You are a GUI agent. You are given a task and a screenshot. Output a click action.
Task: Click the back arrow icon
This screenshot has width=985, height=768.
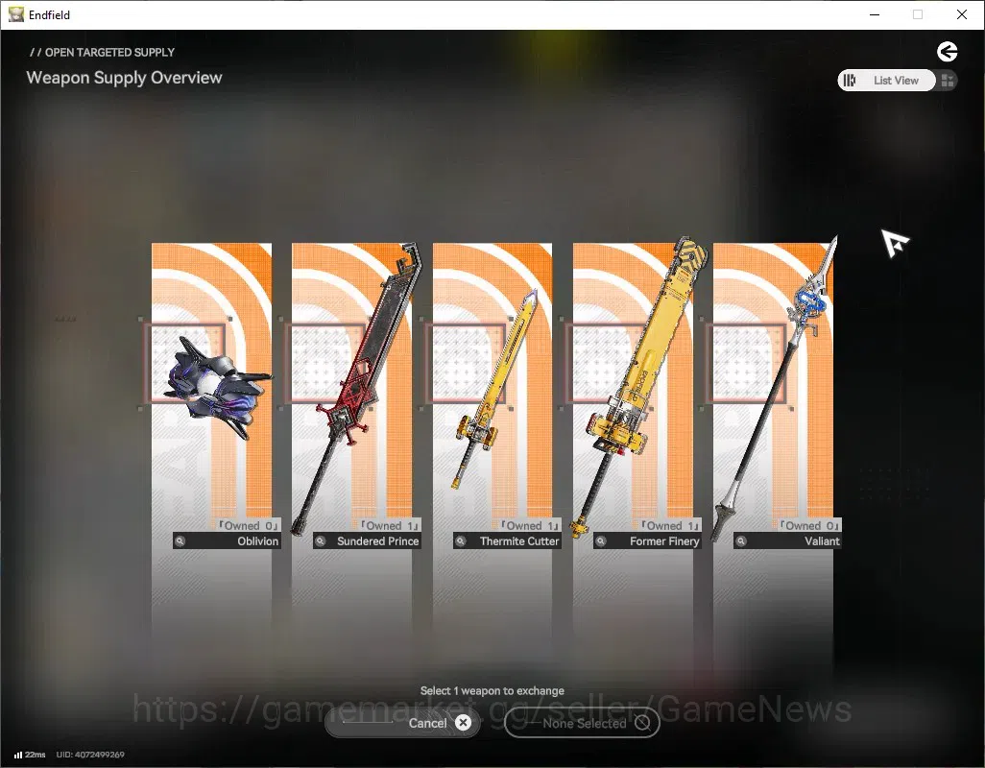947,52
